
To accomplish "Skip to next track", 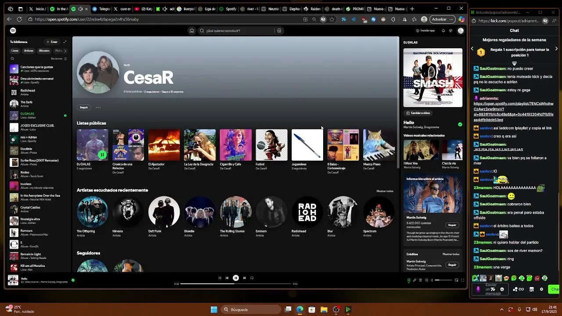I will pyautogui.click(x=245, y=278).
